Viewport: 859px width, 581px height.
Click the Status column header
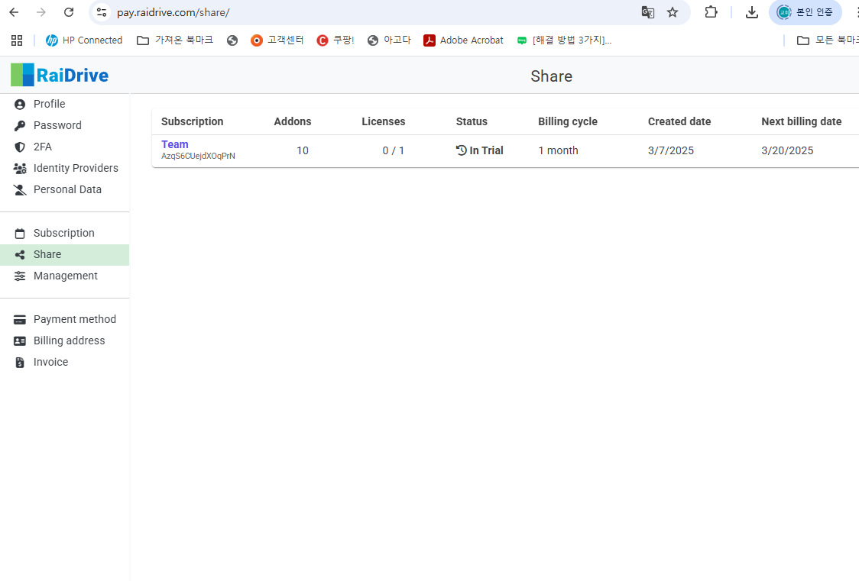click(472, 121)
